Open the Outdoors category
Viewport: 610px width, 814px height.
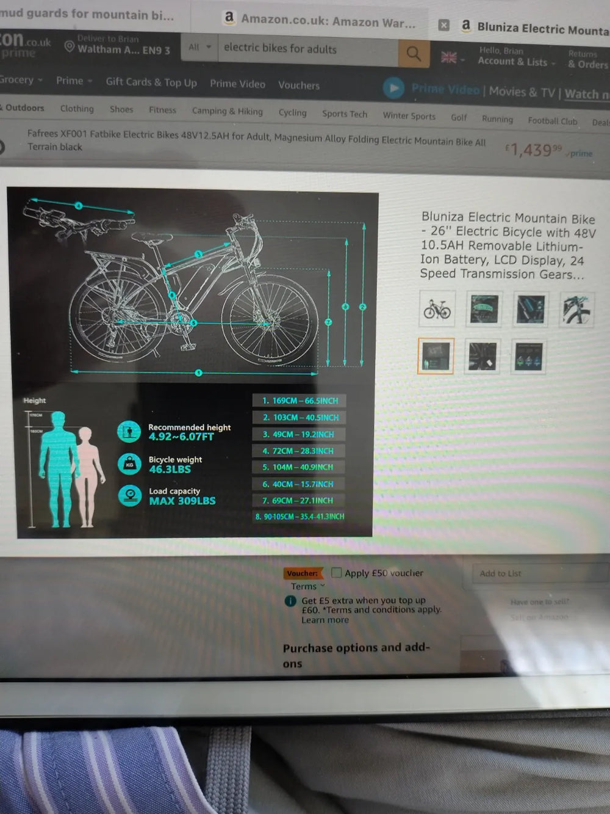(x=23, y=107)
